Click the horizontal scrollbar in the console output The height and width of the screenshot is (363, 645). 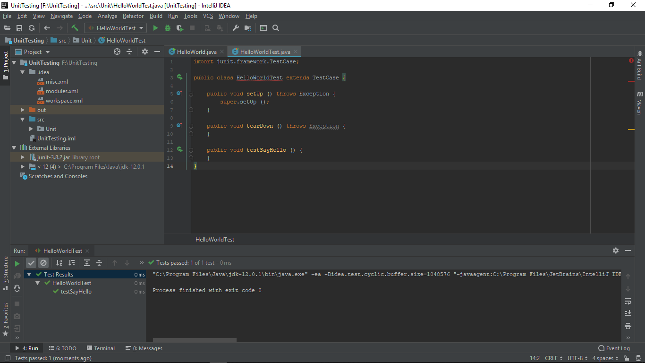point(195,339)
